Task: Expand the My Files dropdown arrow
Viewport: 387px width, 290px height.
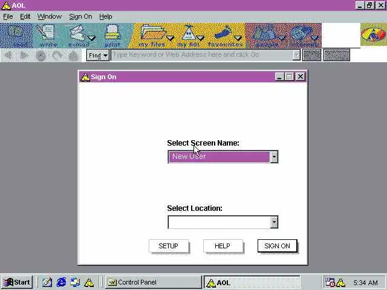Action: tap(170, 38)
